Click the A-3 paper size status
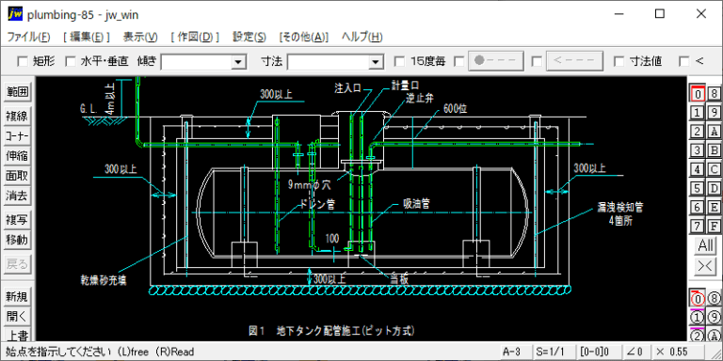This screenshot has height=361, width=723. (x=516, y=352)
